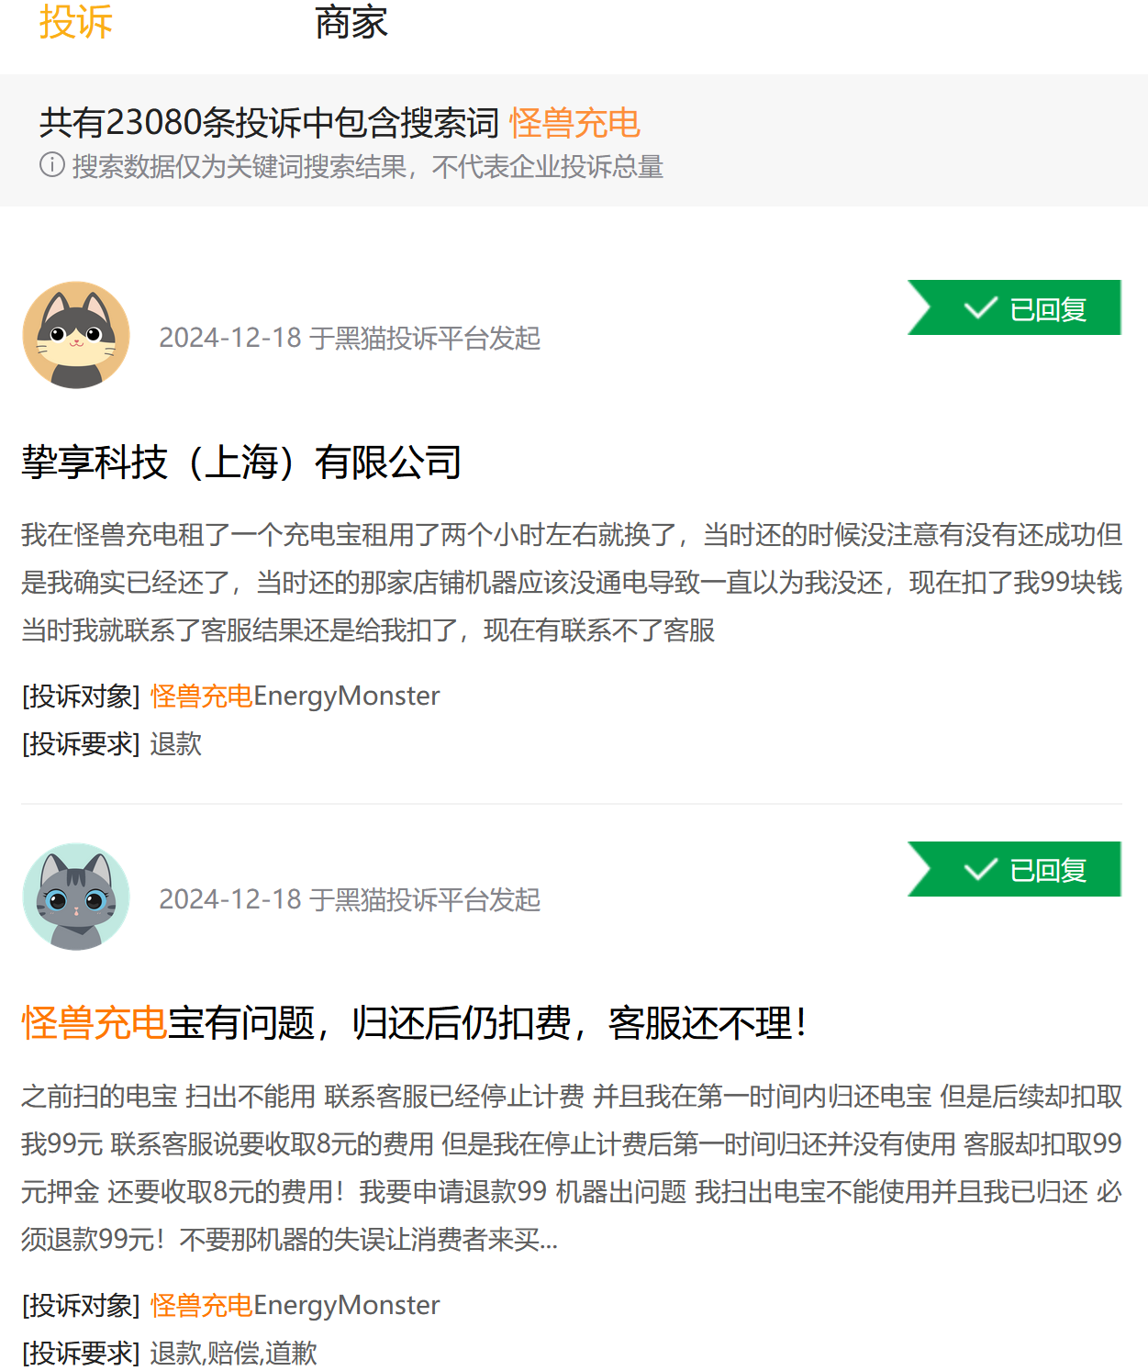Viewport: 1148px width, 1371px height.
Task: Open the second complainant's gray cat avatar
Action: click(x=76, y=897)
